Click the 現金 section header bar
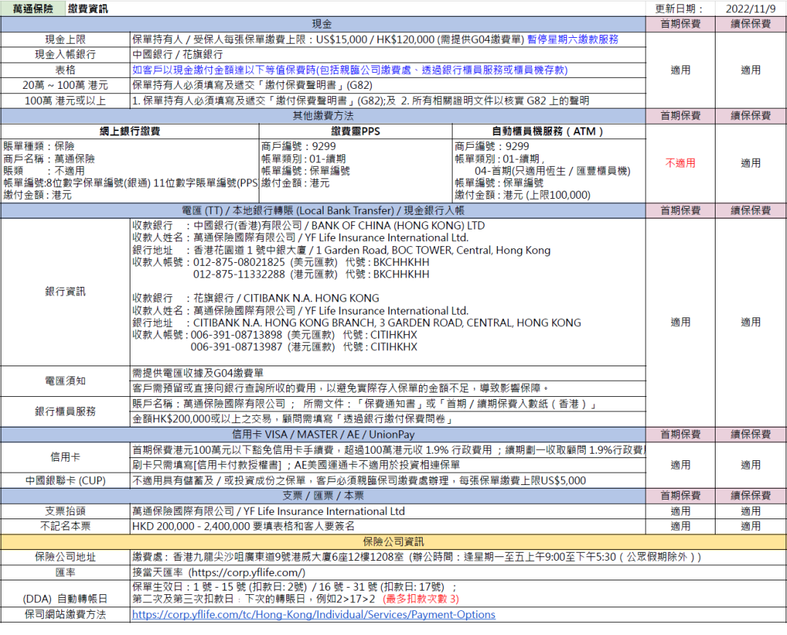This screenshot has height=635, width=787. [x=322, y=24]
